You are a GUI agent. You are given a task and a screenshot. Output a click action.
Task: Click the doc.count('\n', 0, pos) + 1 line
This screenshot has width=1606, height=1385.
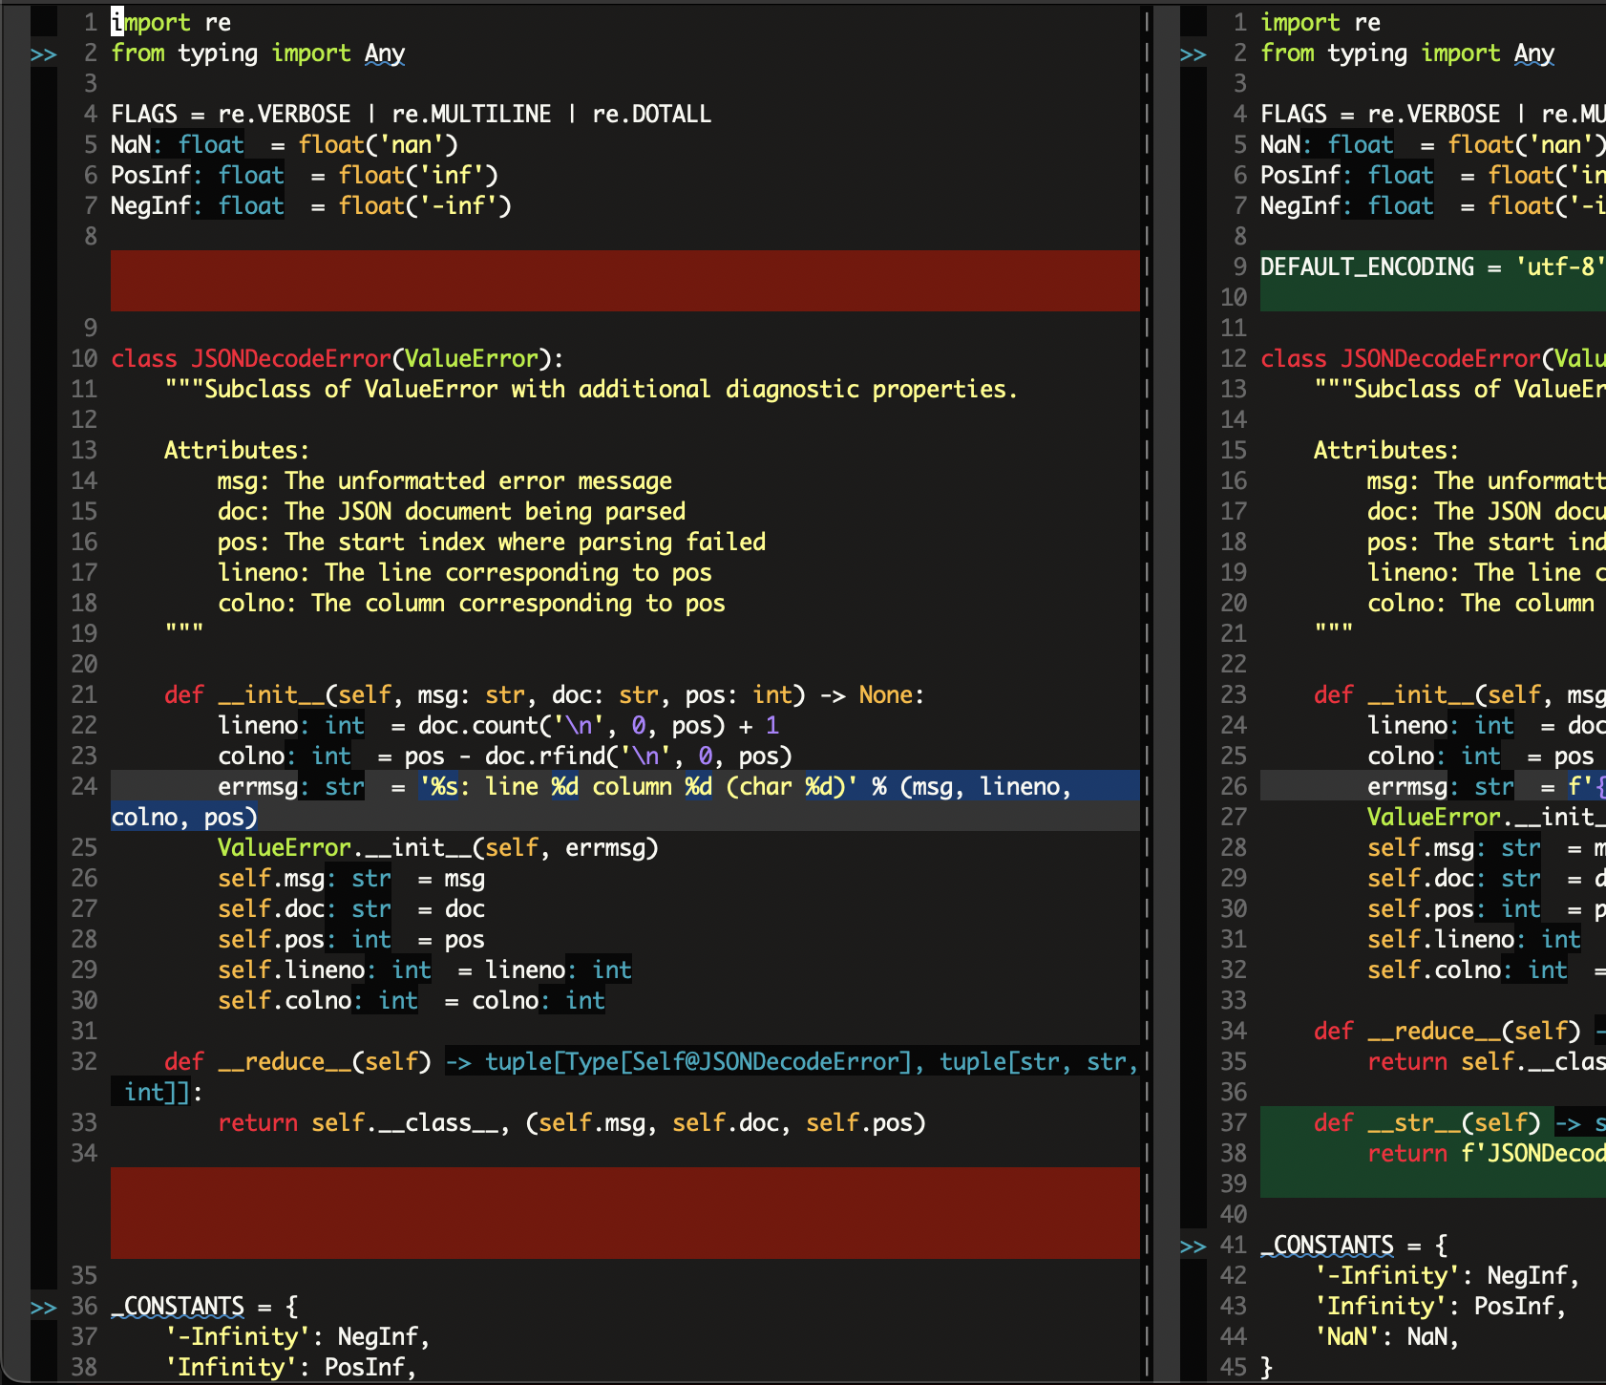[x=498, y=726]
